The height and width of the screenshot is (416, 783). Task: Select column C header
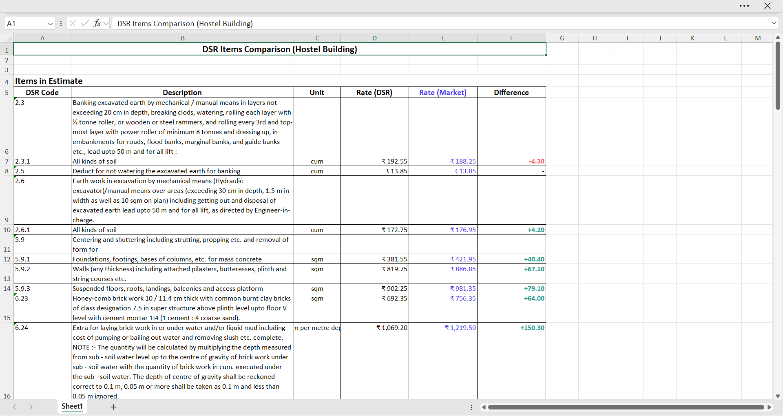[317, 38]
